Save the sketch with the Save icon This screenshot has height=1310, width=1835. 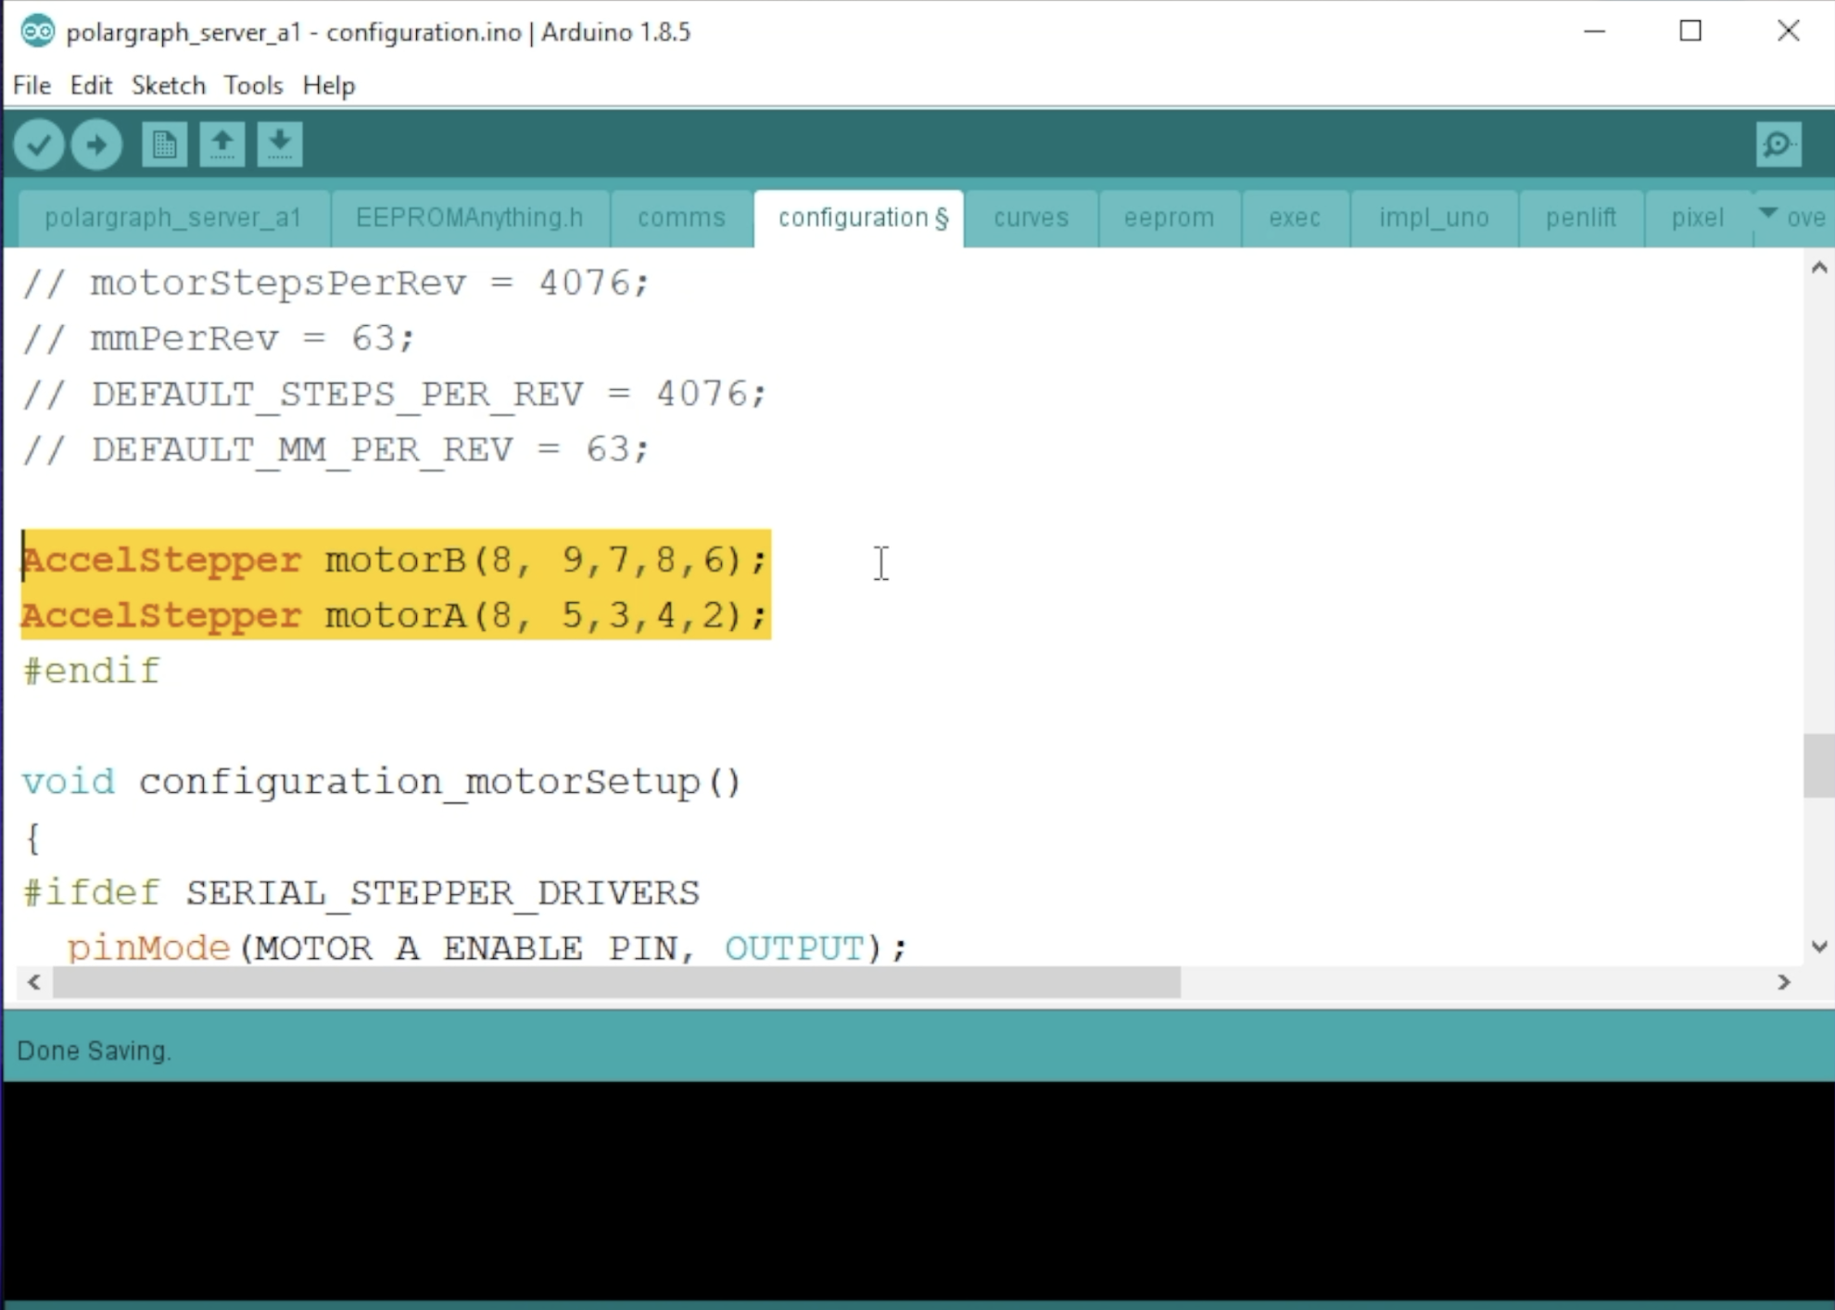click(280, 145)
